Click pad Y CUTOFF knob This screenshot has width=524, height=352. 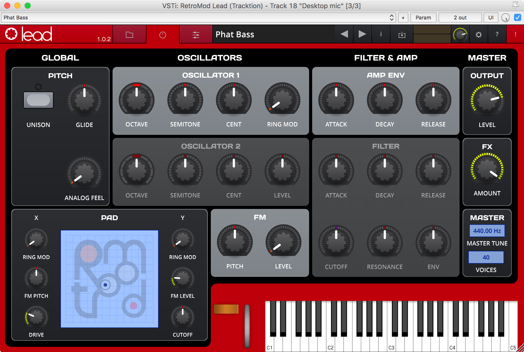(x=183, y=317)
